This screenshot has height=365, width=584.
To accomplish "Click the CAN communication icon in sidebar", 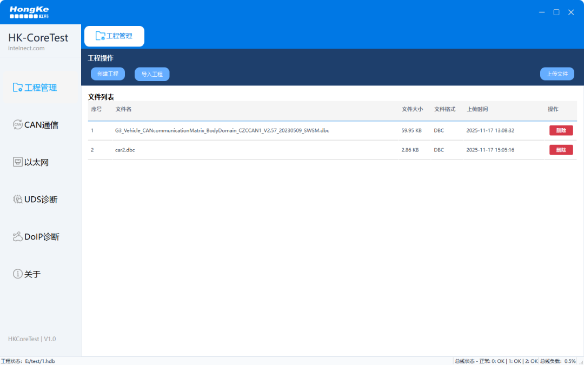I will (17, 125).
